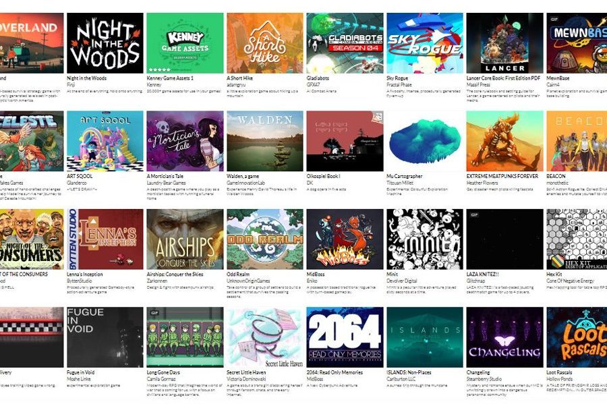Viewport: 607px width, 404px height.
Task: Click the GIF badge on Long Gone Days
Action: [x=154, y=313]
